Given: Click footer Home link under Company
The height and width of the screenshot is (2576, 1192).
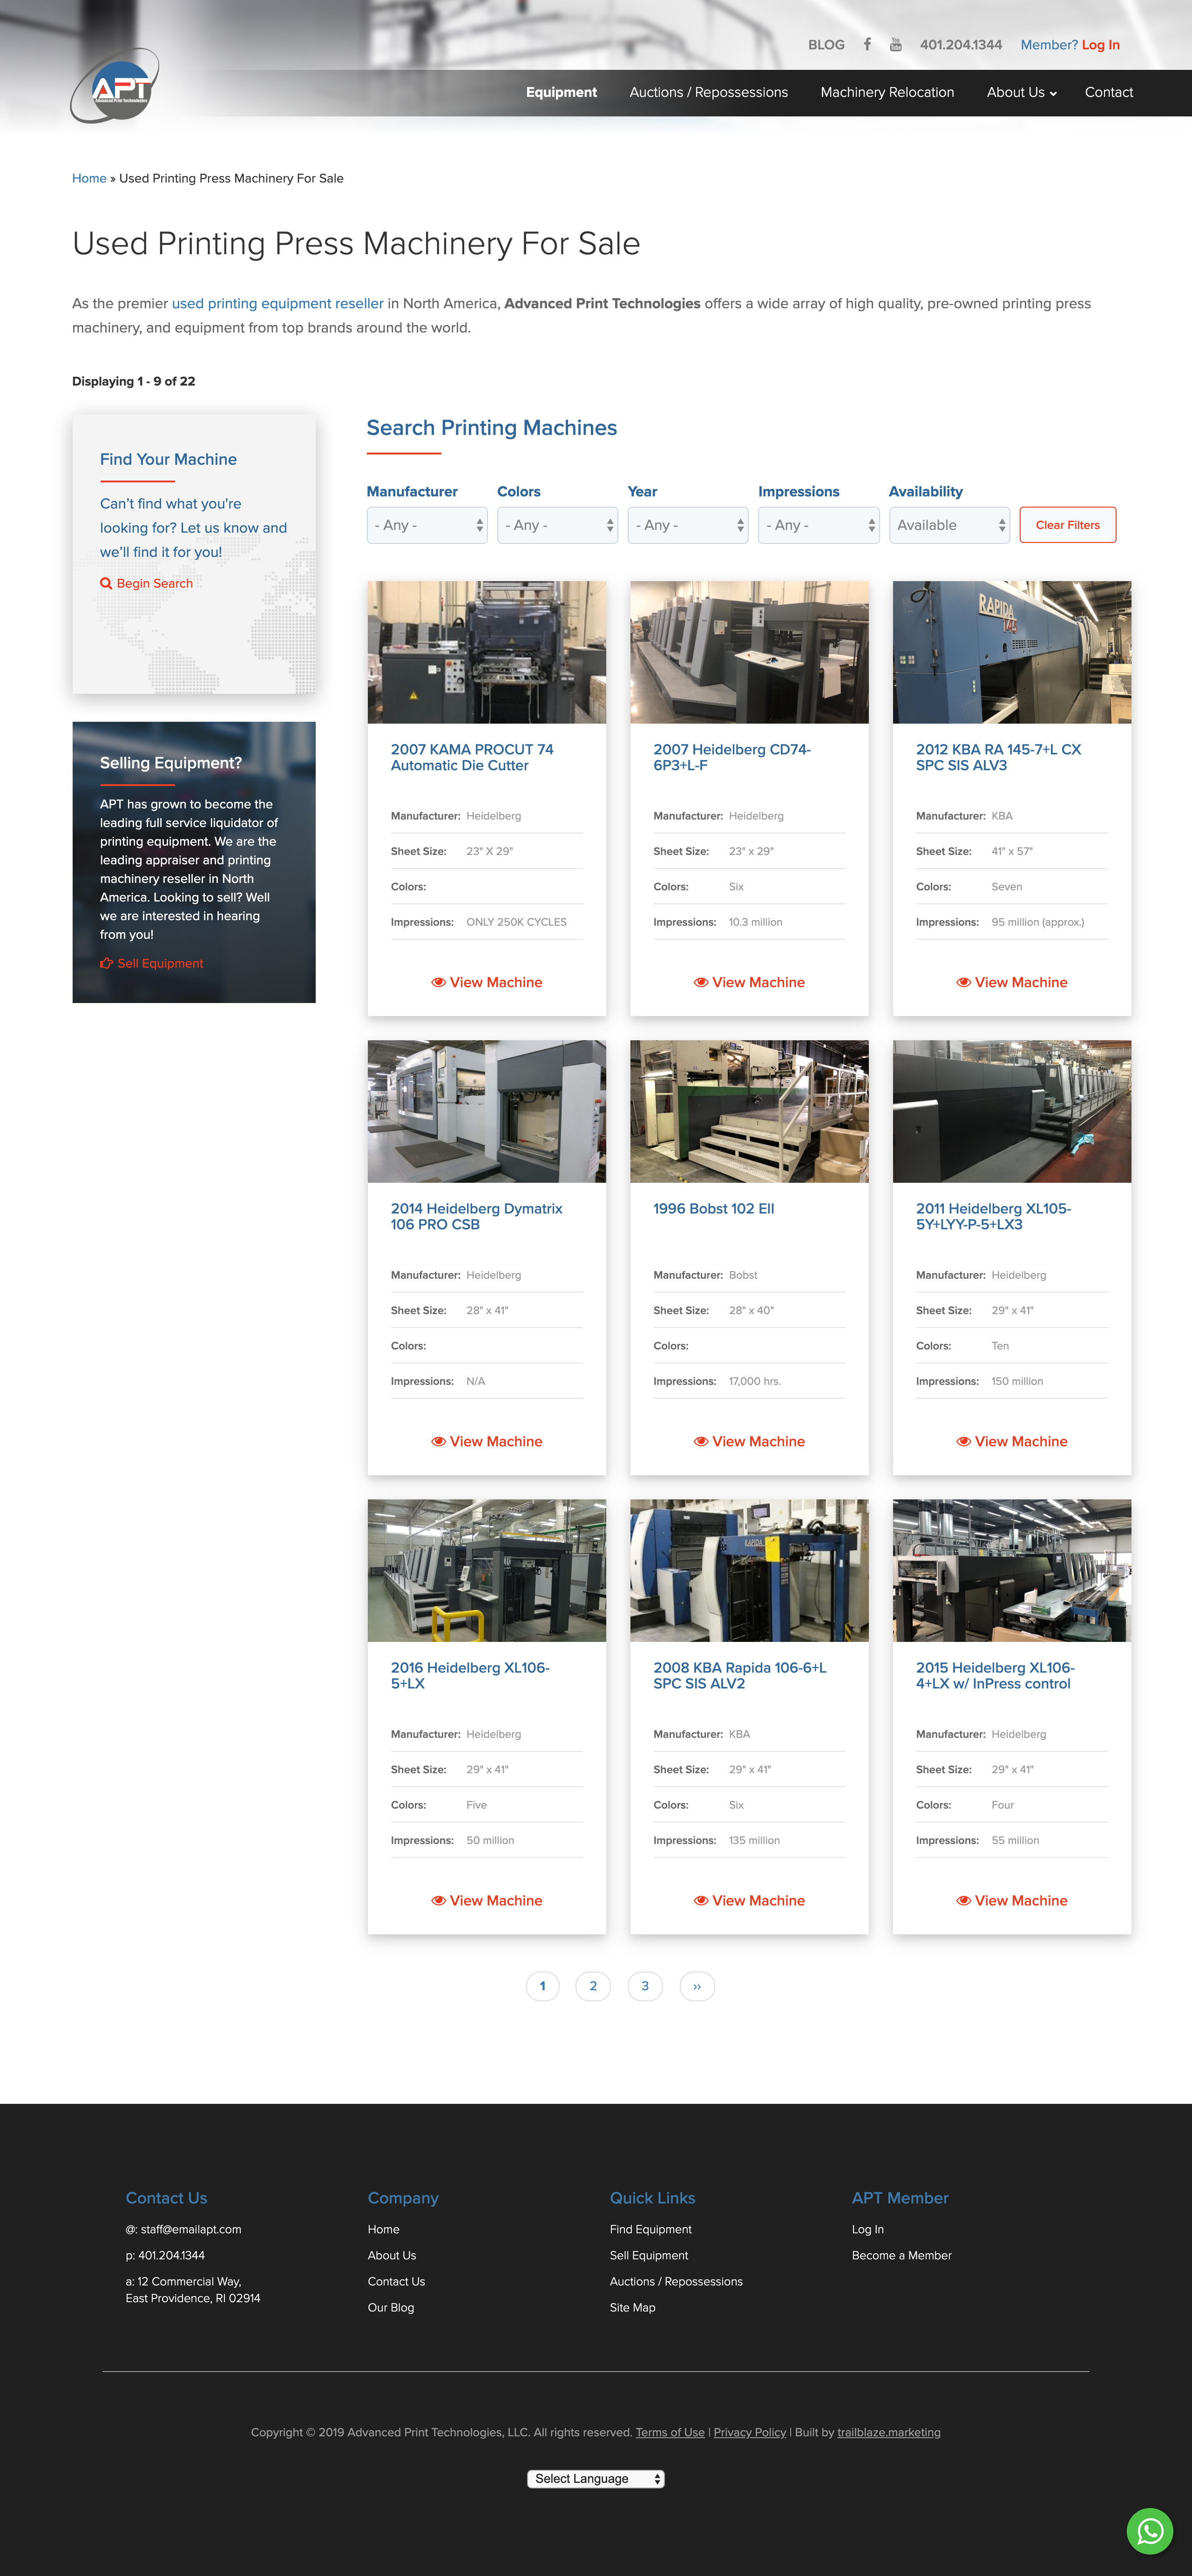Looking at the screenshot, I should coord(383,2229).
